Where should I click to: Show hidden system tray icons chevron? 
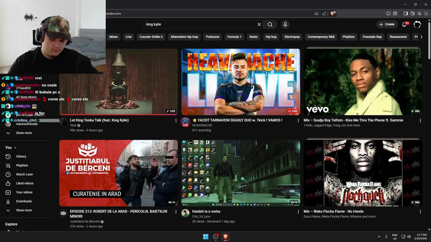tap(379, 237)
